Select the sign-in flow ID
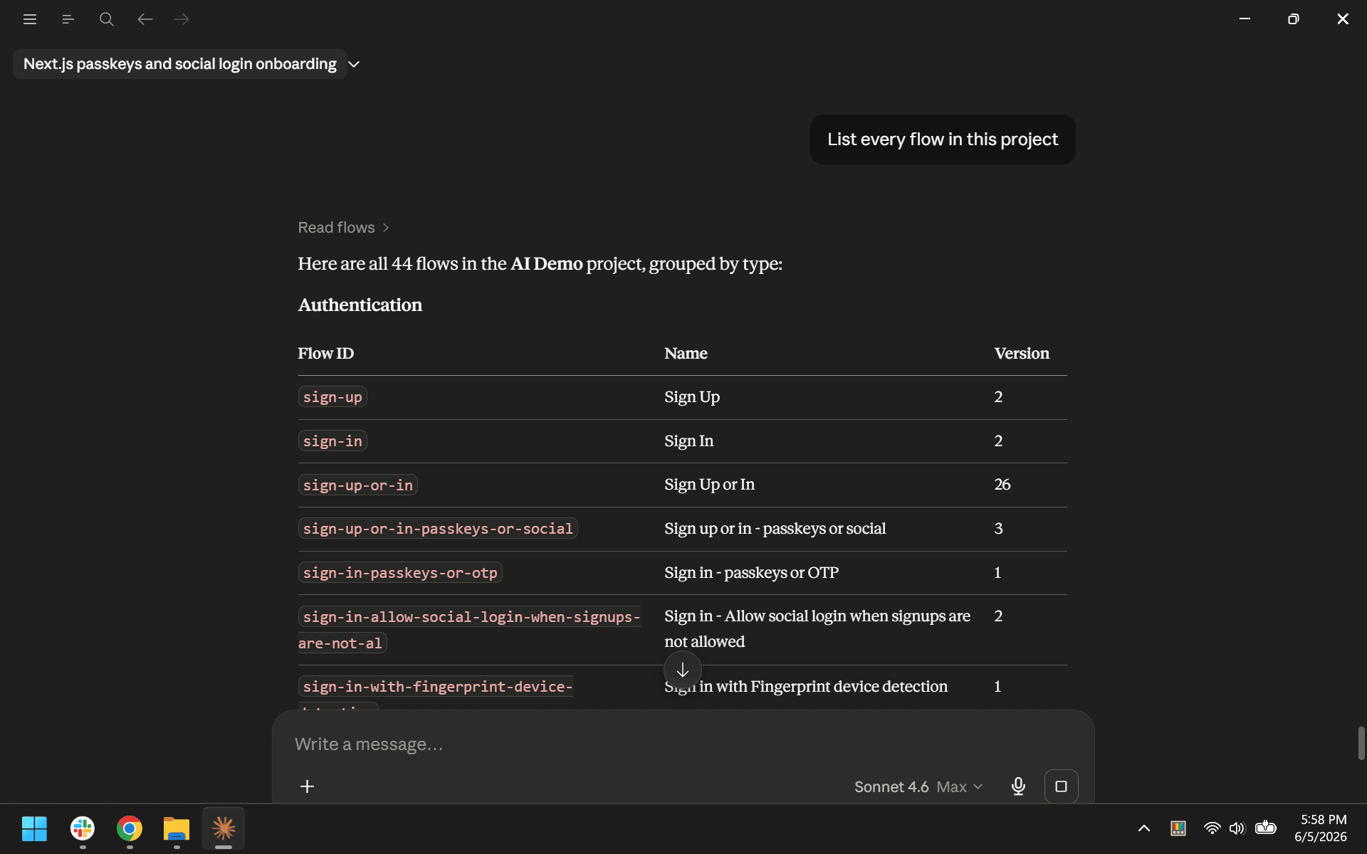The height and width of the screenshot is (854, 1367). tap(332, 441)
